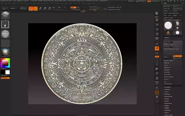Toggle the Zsub button
This screenshot has height=116, width=185.
78,7
